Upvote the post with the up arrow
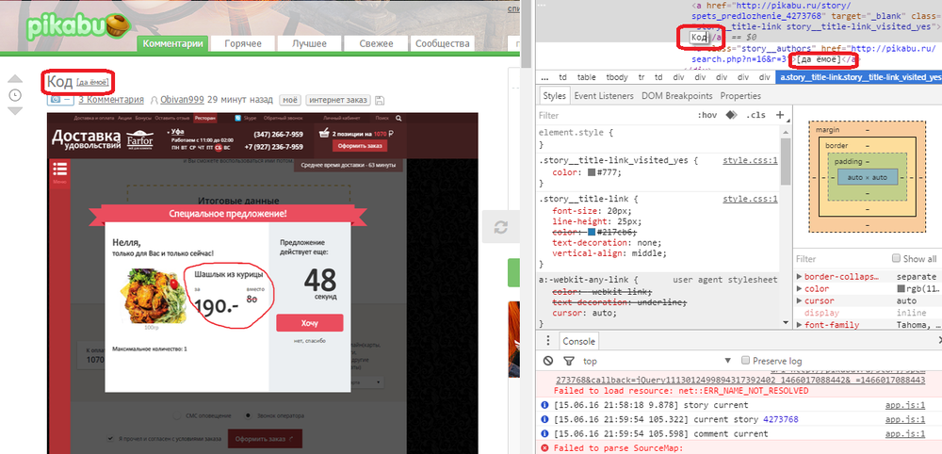Screen dimensions: 942x454 coord(15,79)
